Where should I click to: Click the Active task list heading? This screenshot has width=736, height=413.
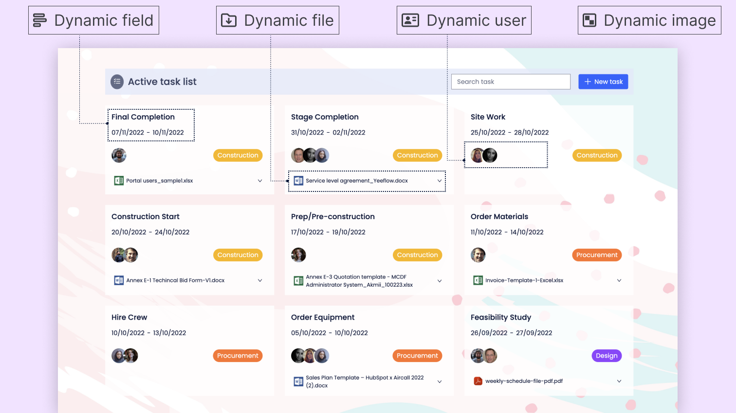pyautogui.click(x=162, y=82)
